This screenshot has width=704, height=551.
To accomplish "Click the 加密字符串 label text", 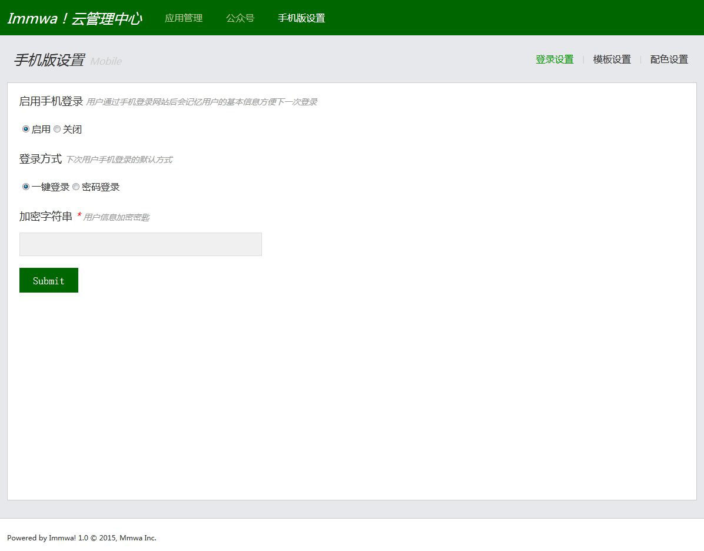I will pos(46,216).
